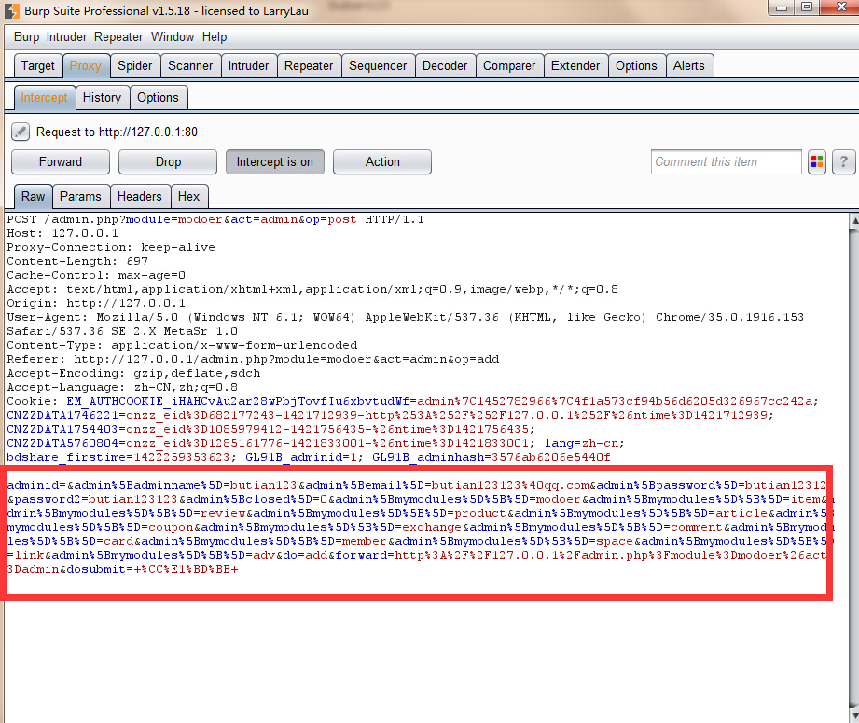Open the Scanner tab
The height and width of the screenshot is (723, 859).
190,66
